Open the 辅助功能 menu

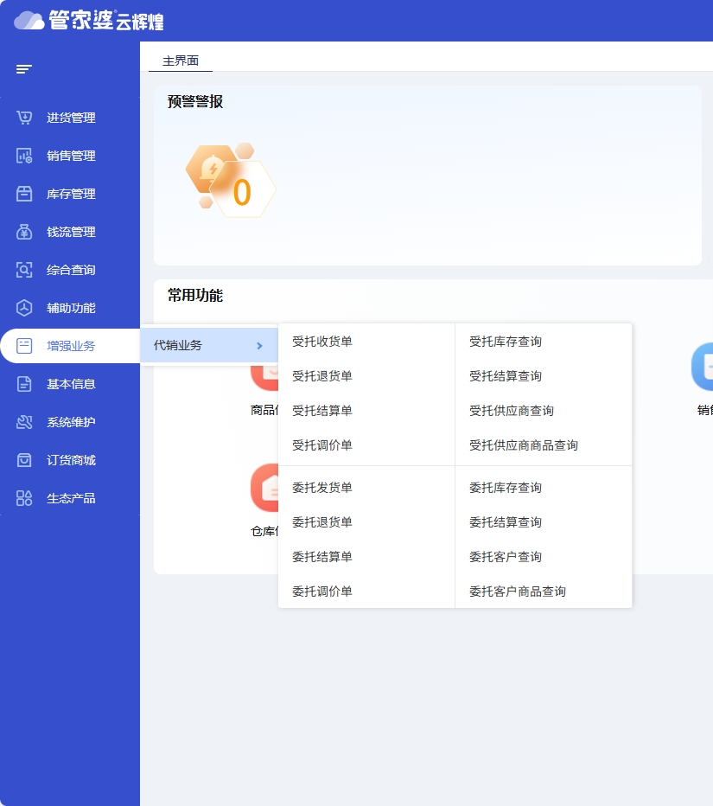tap(70, 308)
